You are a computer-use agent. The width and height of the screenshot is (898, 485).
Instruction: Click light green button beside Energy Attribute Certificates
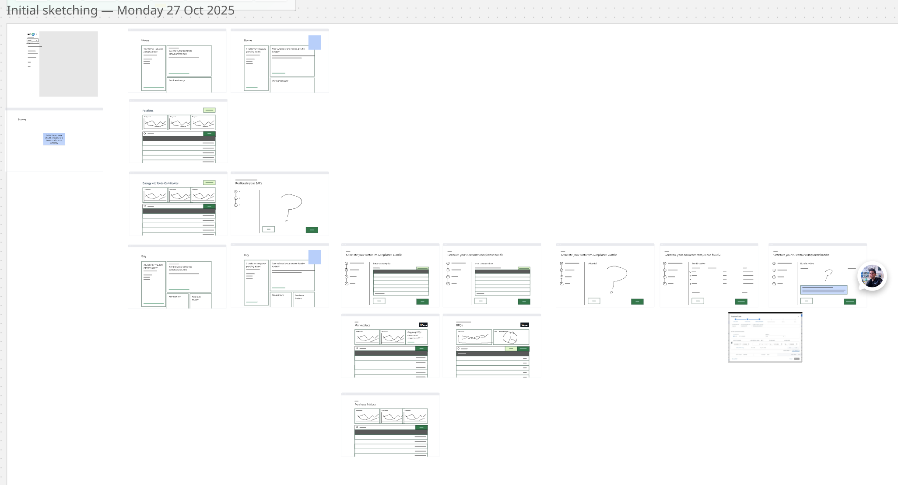[209, 183]
